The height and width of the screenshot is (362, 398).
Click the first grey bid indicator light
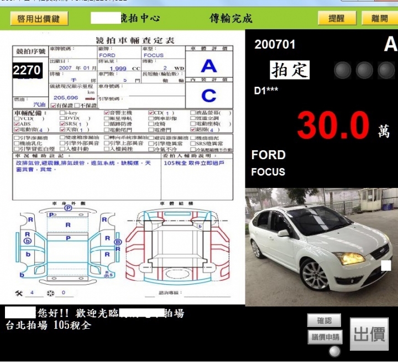coord(342,70)
